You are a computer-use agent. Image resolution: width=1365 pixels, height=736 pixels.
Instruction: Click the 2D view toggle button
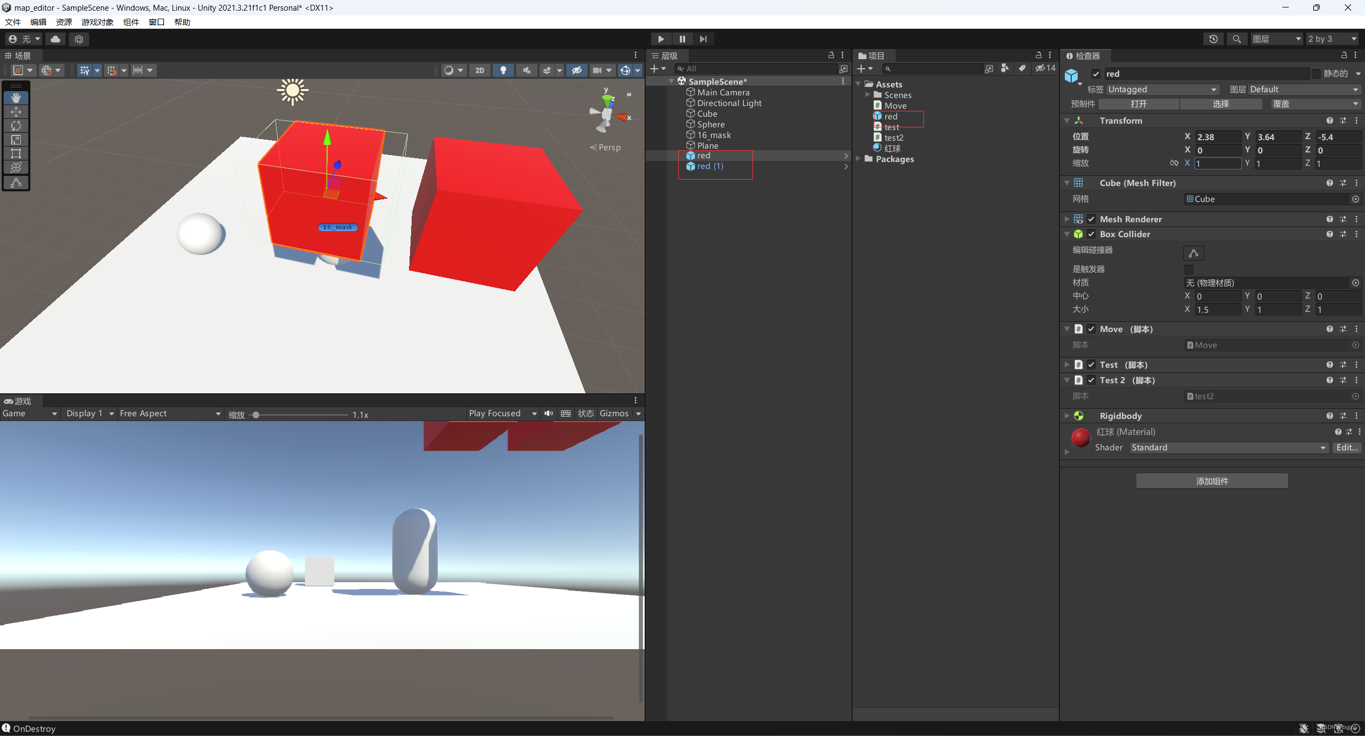point(479,70)
